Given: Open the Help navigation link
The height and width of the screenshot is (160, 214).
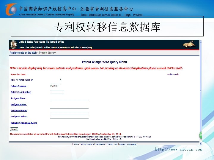Looking at the screenshot, I should click(x=90, y=47).
